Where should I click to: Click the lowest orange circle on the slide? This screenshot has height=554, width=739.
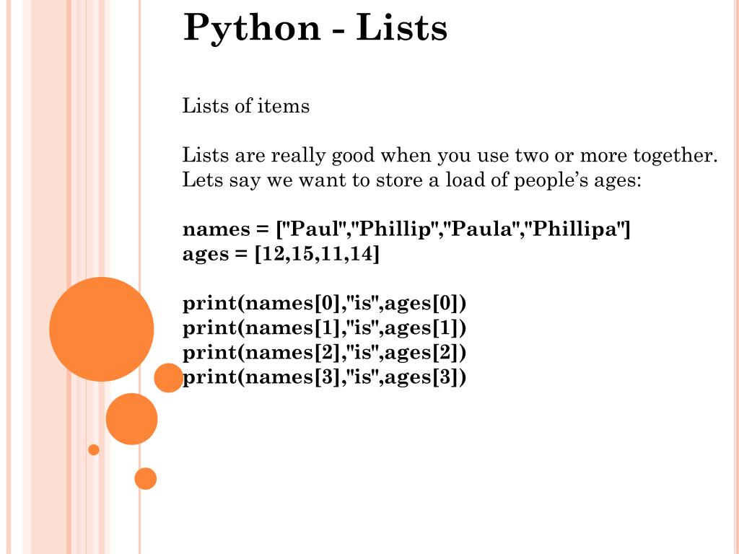pos(145,479)
